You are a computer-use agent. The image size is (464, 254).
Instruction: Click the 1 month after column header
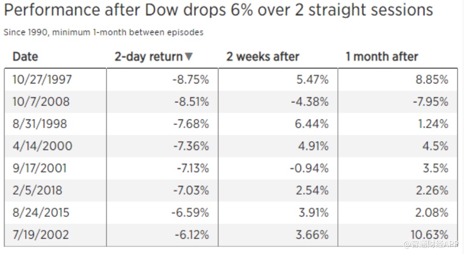pyautogui.click(x=381, y=56)
